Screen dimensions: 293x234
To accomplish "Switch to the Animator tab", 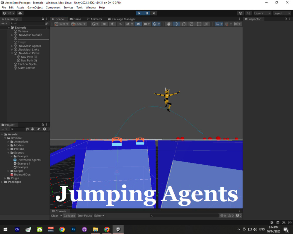I will [95, 19].
